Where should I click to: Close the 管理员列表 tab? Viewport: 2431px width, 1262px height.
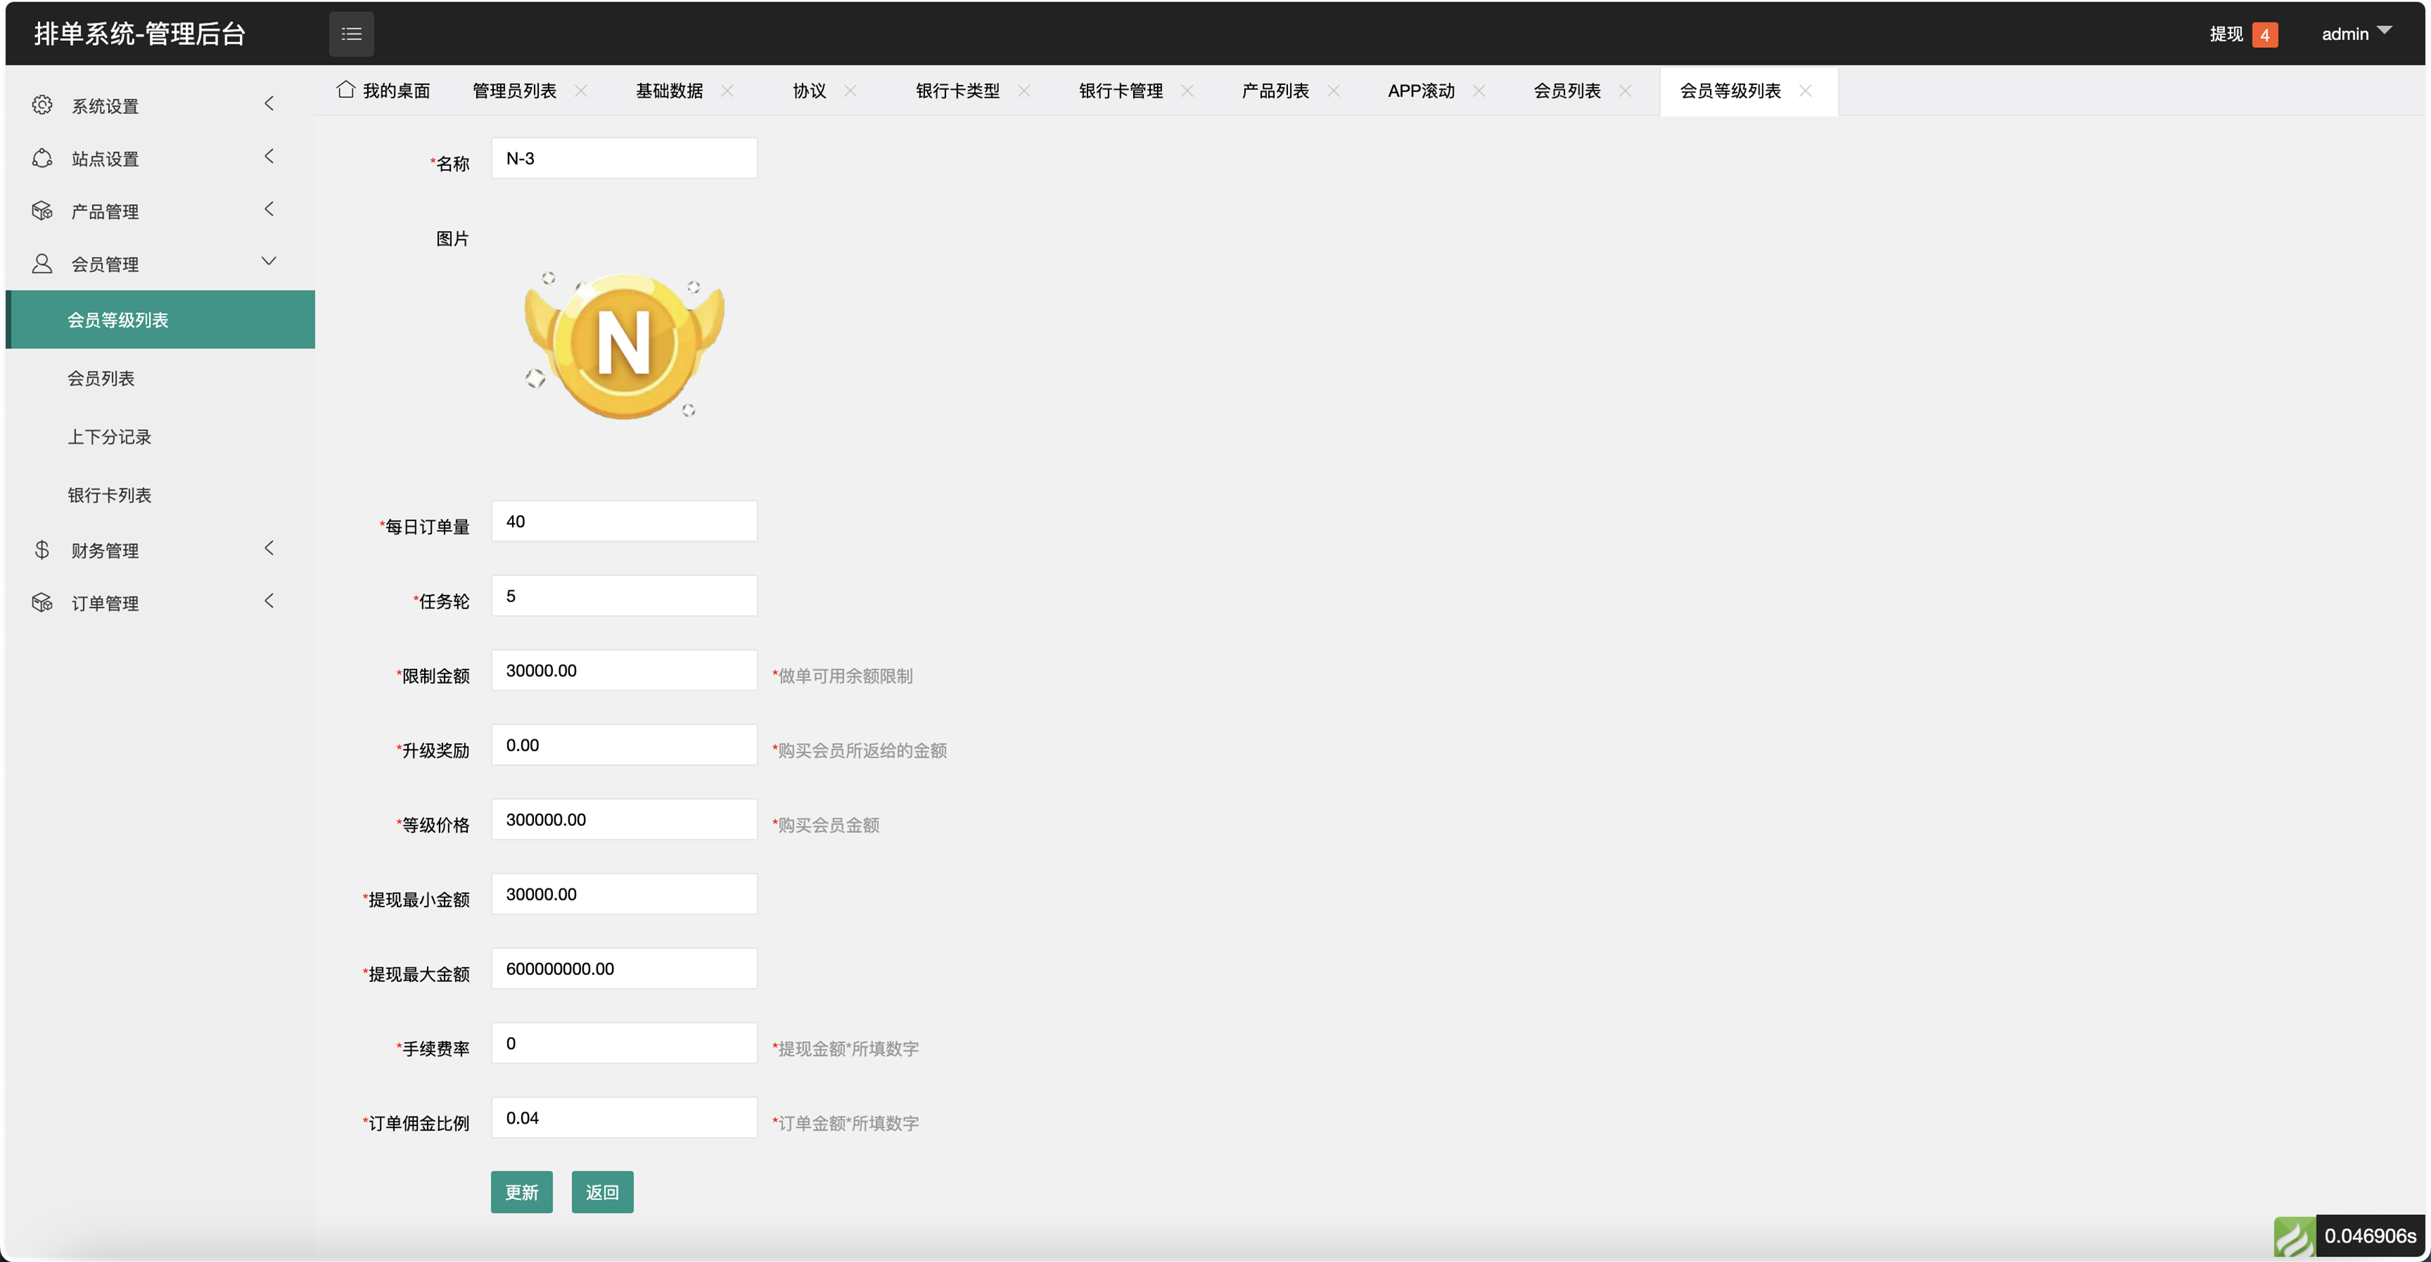581,91
